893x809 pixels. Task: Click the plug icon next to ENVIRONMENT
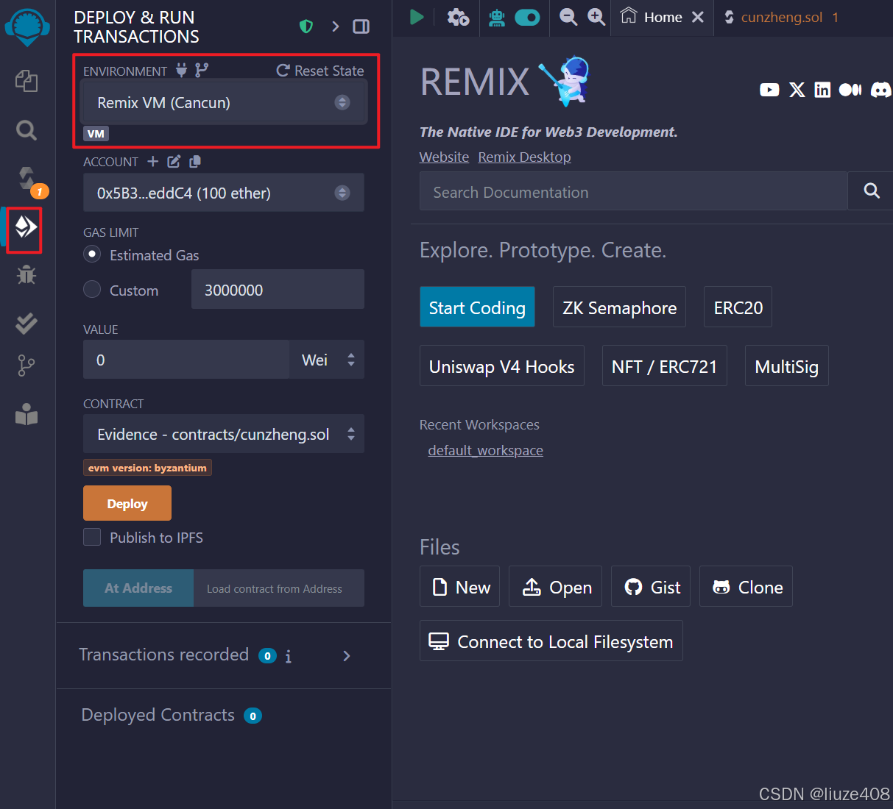[181, 71]
